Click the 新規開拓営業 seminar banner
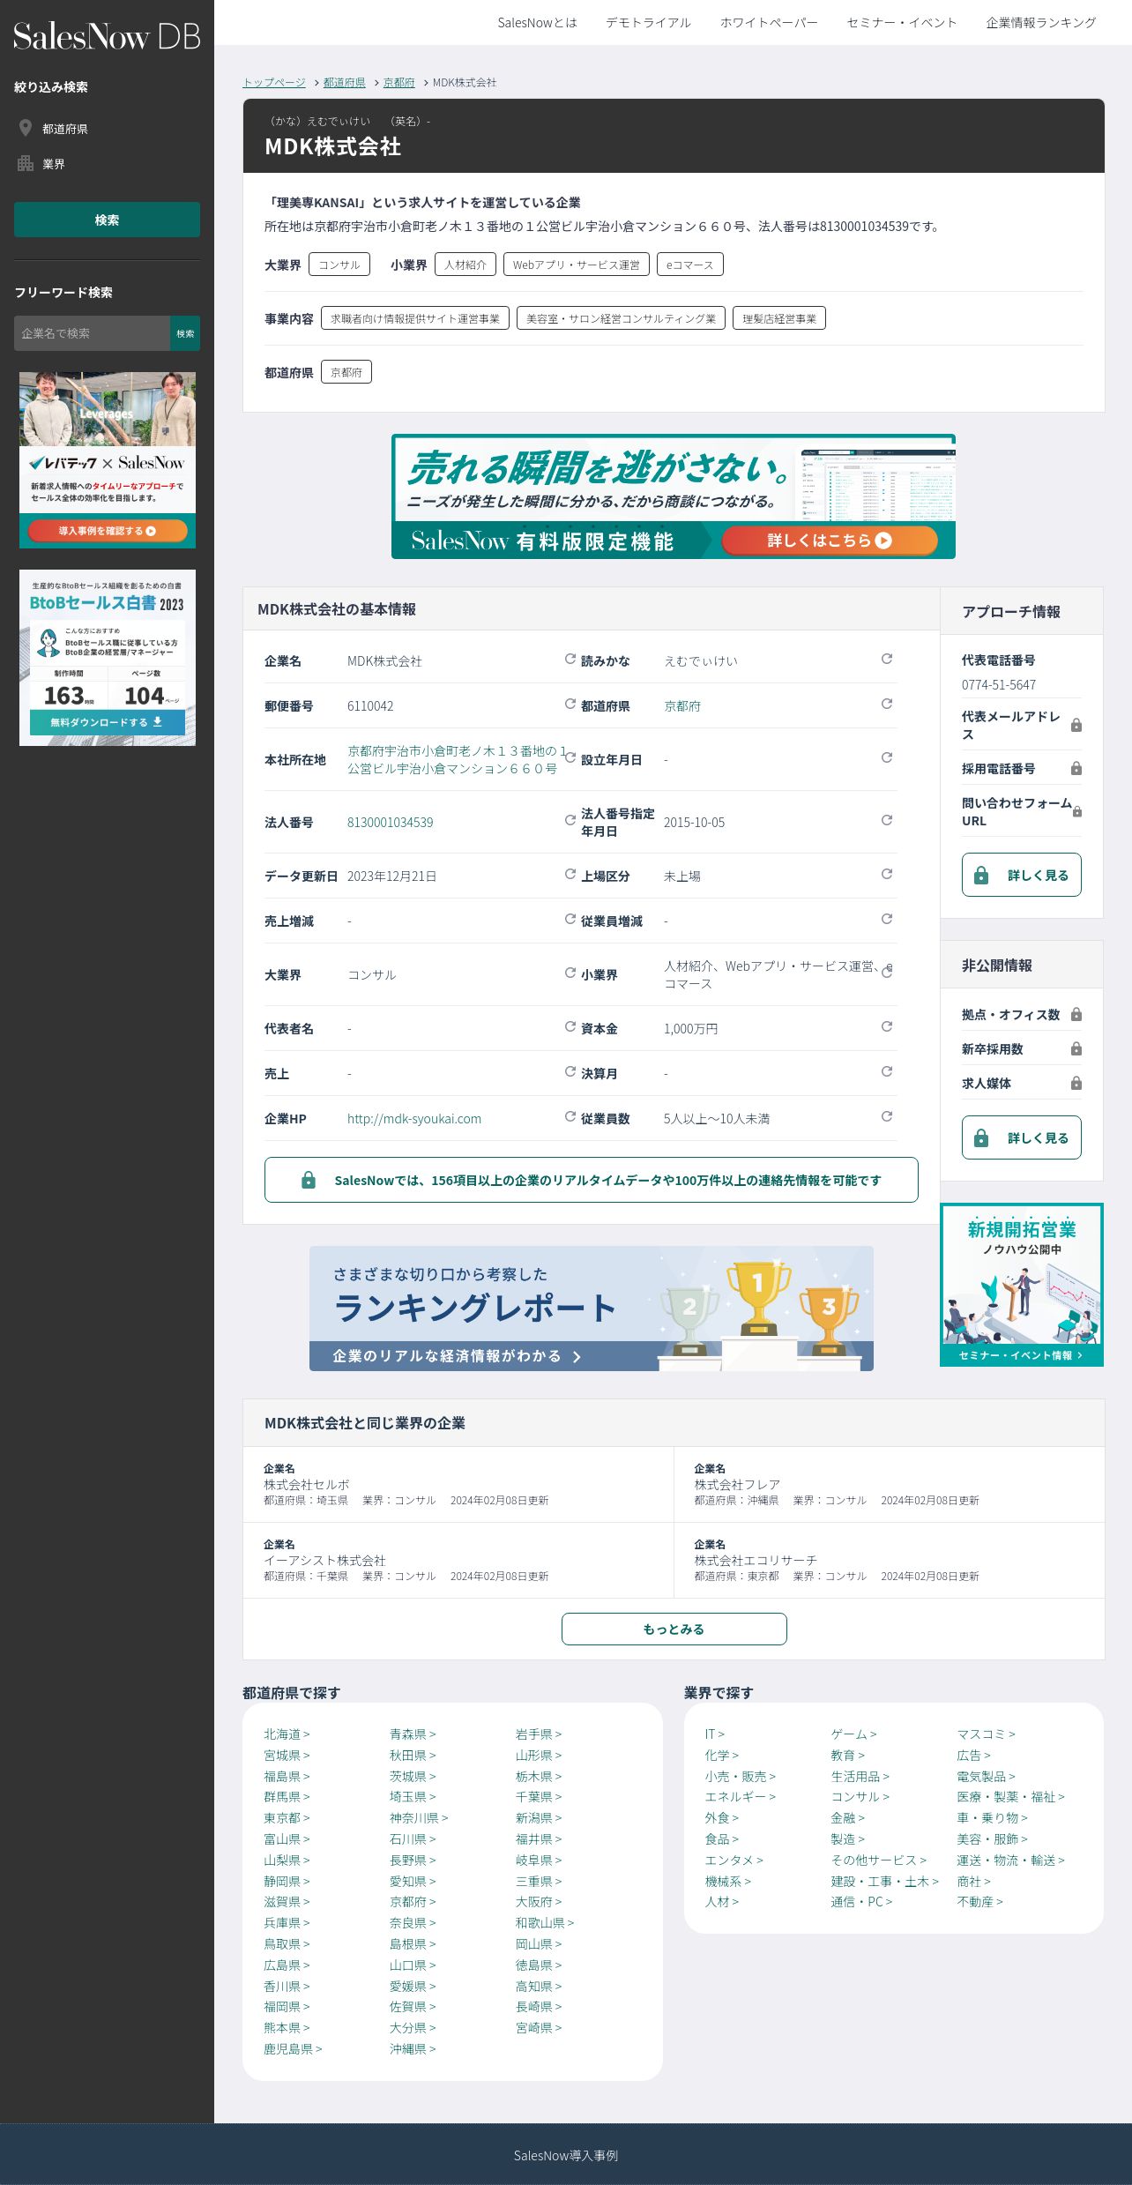This screenshot has width=1132, height=2185. point(1022,1285)
